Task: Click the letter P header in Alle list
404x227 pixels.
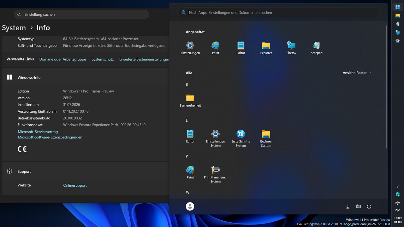Action: pyautogui.click(x=187, y=156)
